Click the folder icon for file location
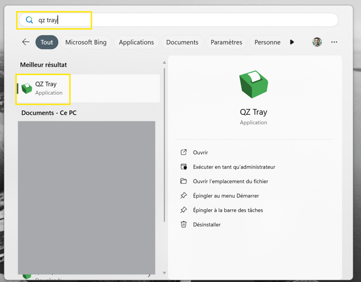Viewport: 361px width, 282px height. pyautogui.click(x=184, y=181)
